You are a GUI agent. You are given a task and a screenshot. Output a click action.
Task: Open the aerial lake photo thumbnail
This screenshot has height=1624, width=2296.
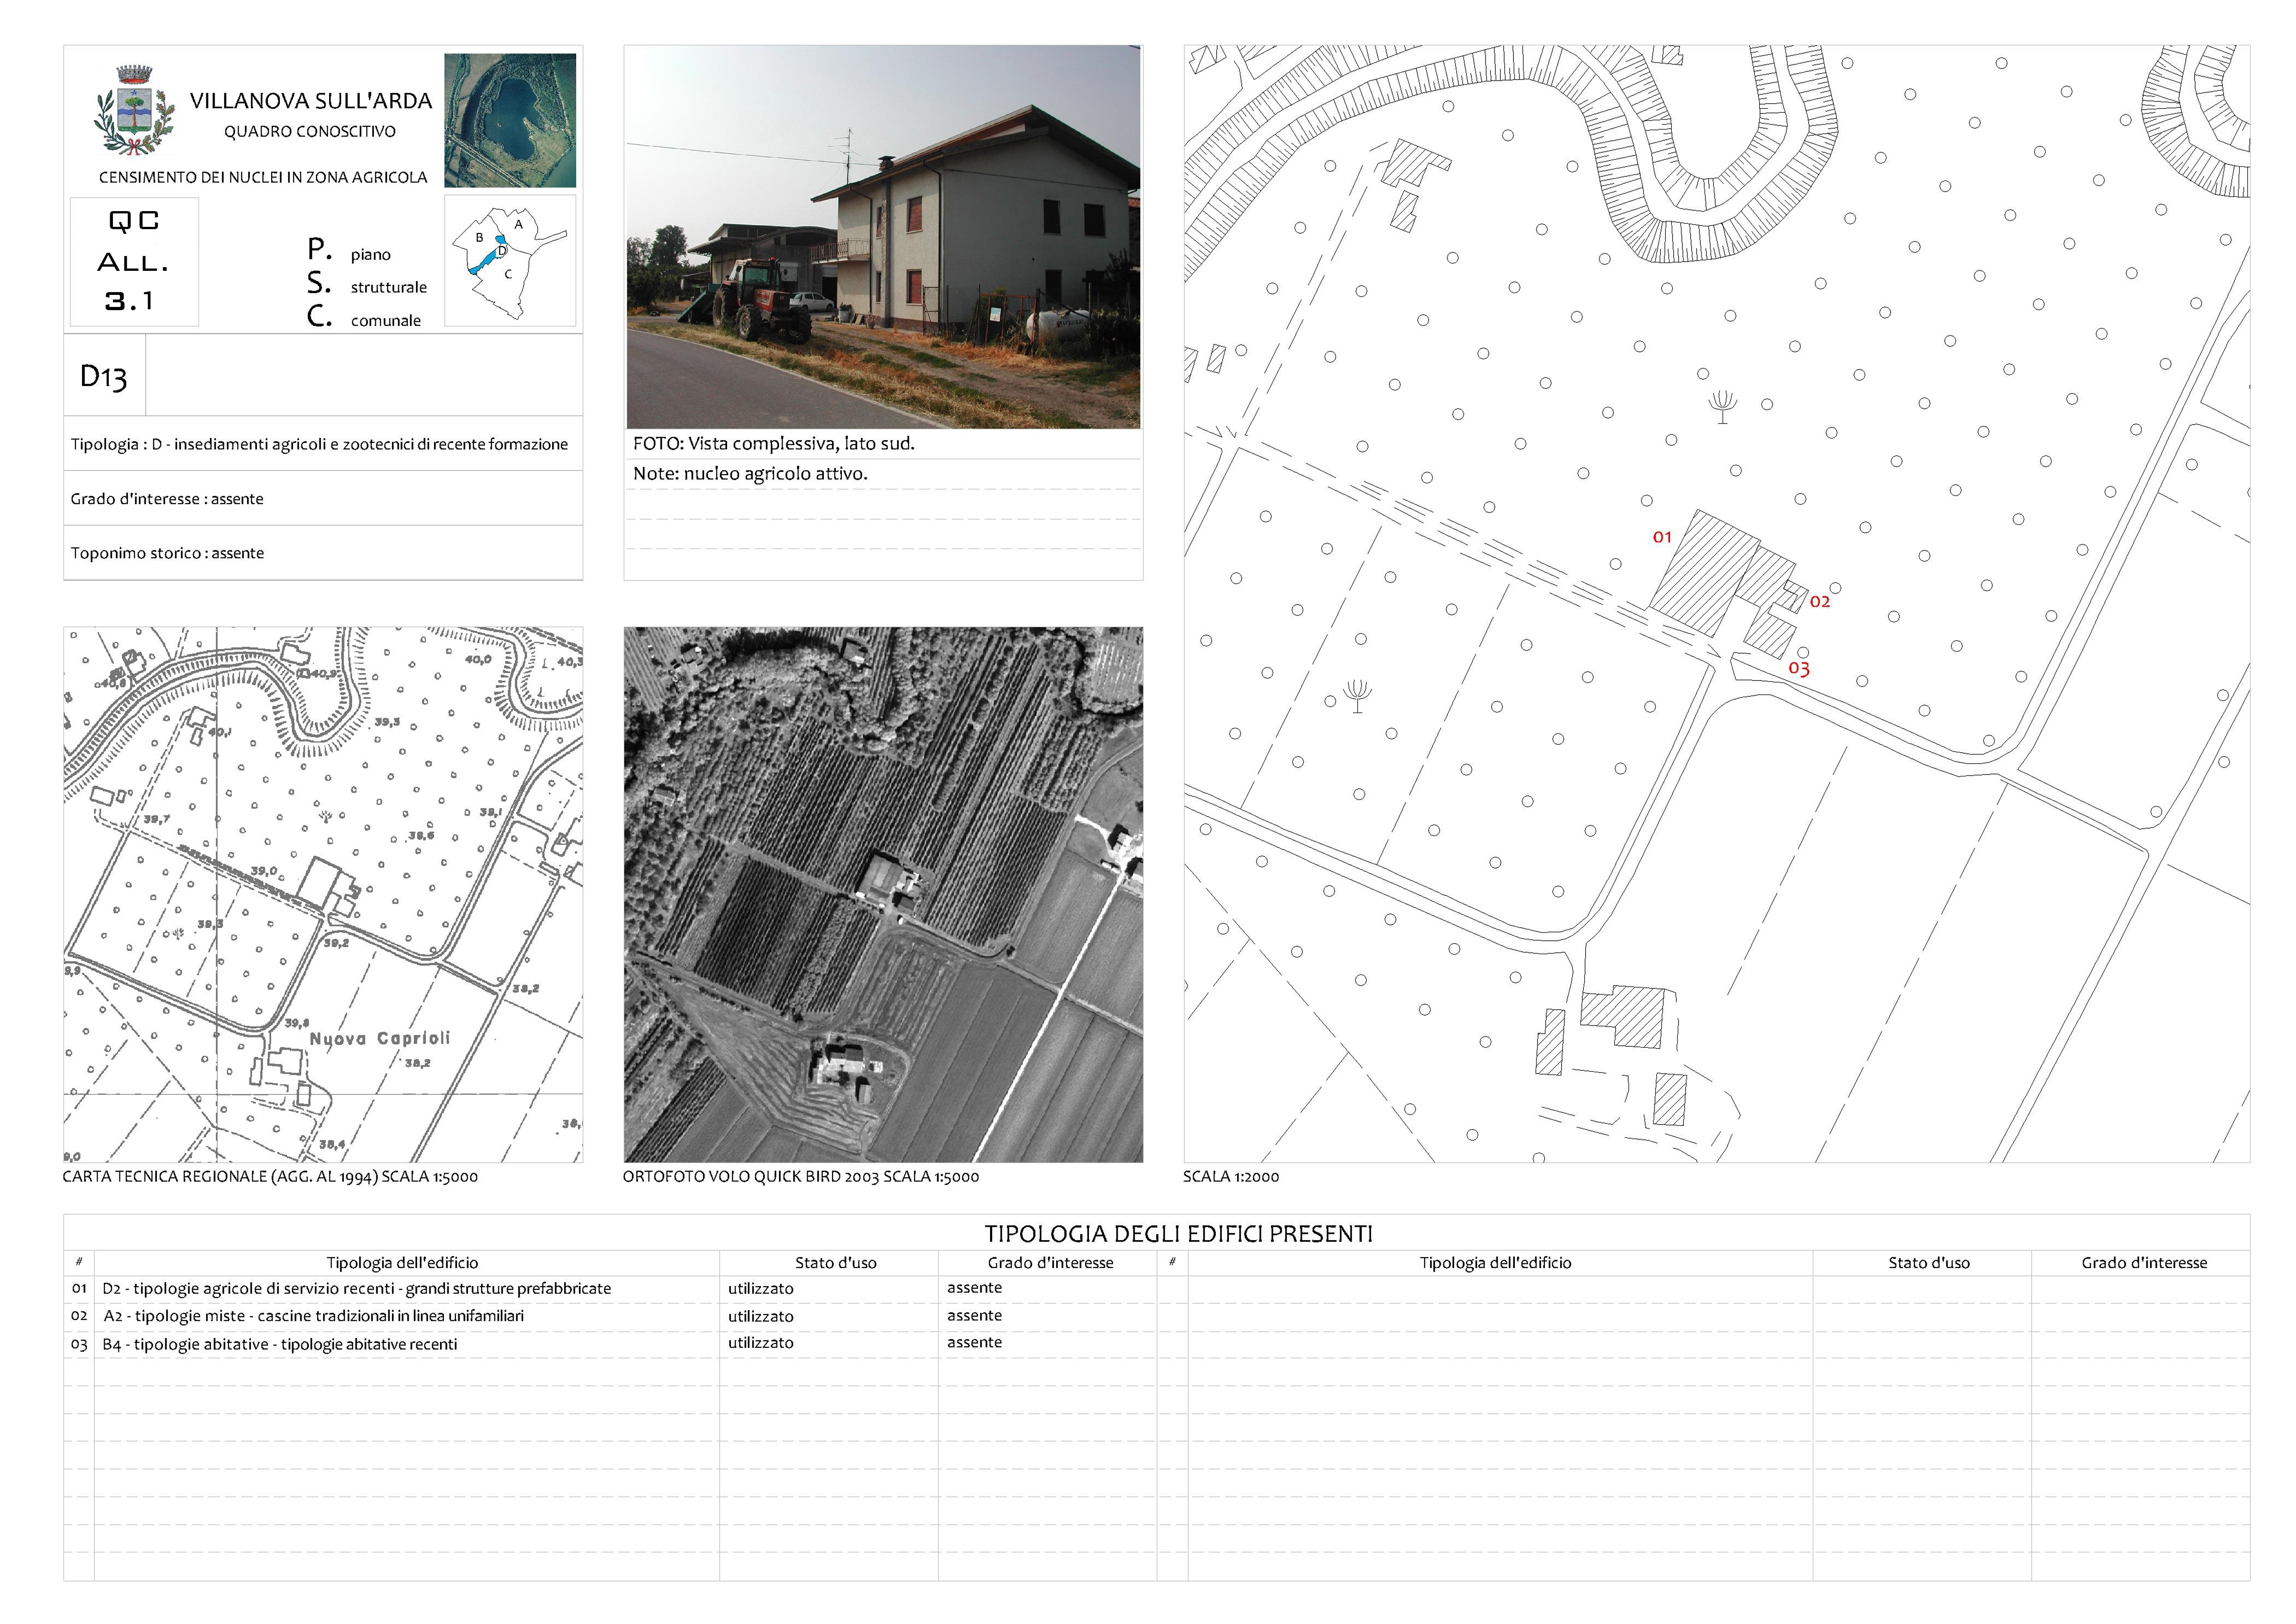(510, 120)
